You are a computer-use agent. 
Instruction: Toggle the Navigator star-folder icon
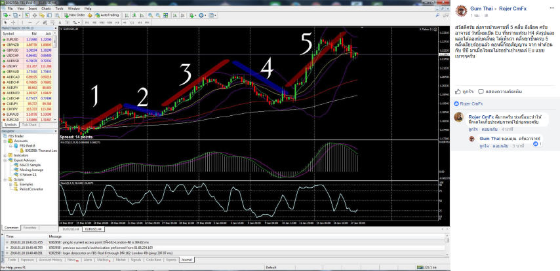coord(42,15)
